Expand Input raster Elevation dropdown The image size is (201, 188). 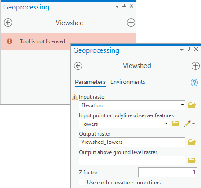(x=182, y=105)
